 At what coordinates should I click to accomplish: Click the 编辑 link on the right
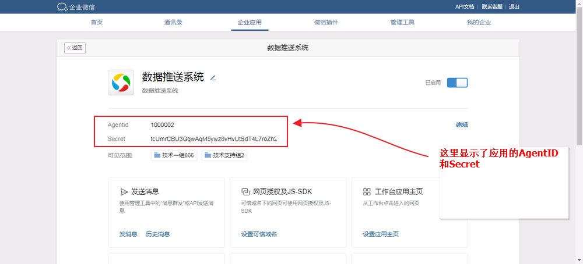click(x=462, y=124)
